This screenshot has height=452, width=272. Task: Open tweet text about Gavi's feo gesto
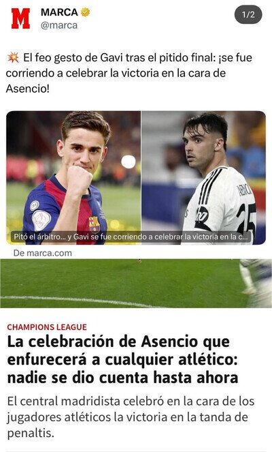coord(129,73)
